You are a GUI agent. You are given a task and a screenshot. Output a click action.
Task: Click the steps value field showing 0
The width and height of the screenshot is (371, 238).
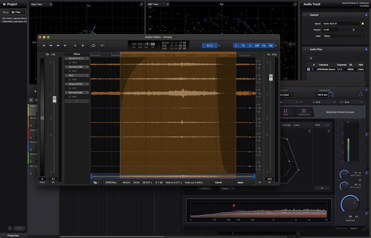coord(42,179)
